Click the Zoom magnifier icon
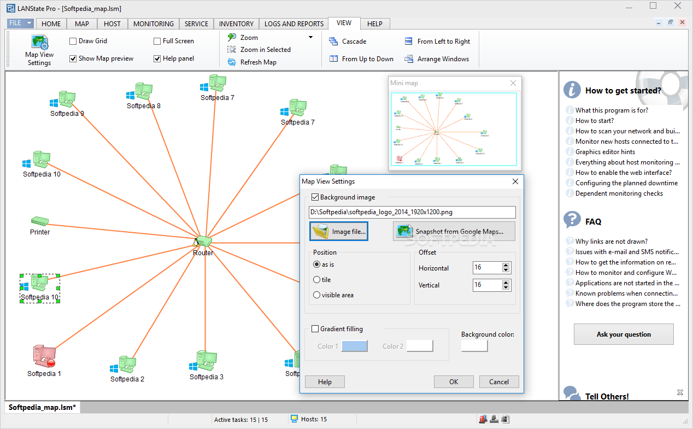 (x=232, y=37)
